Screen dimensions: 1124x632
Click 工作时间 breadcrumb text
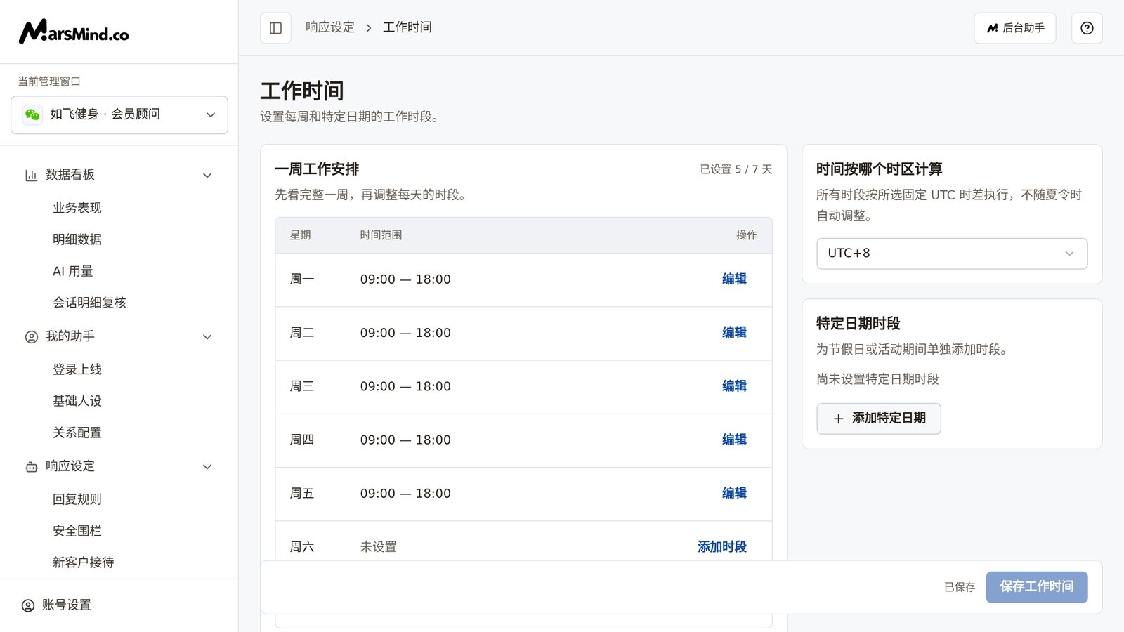[x=407, y=27]
